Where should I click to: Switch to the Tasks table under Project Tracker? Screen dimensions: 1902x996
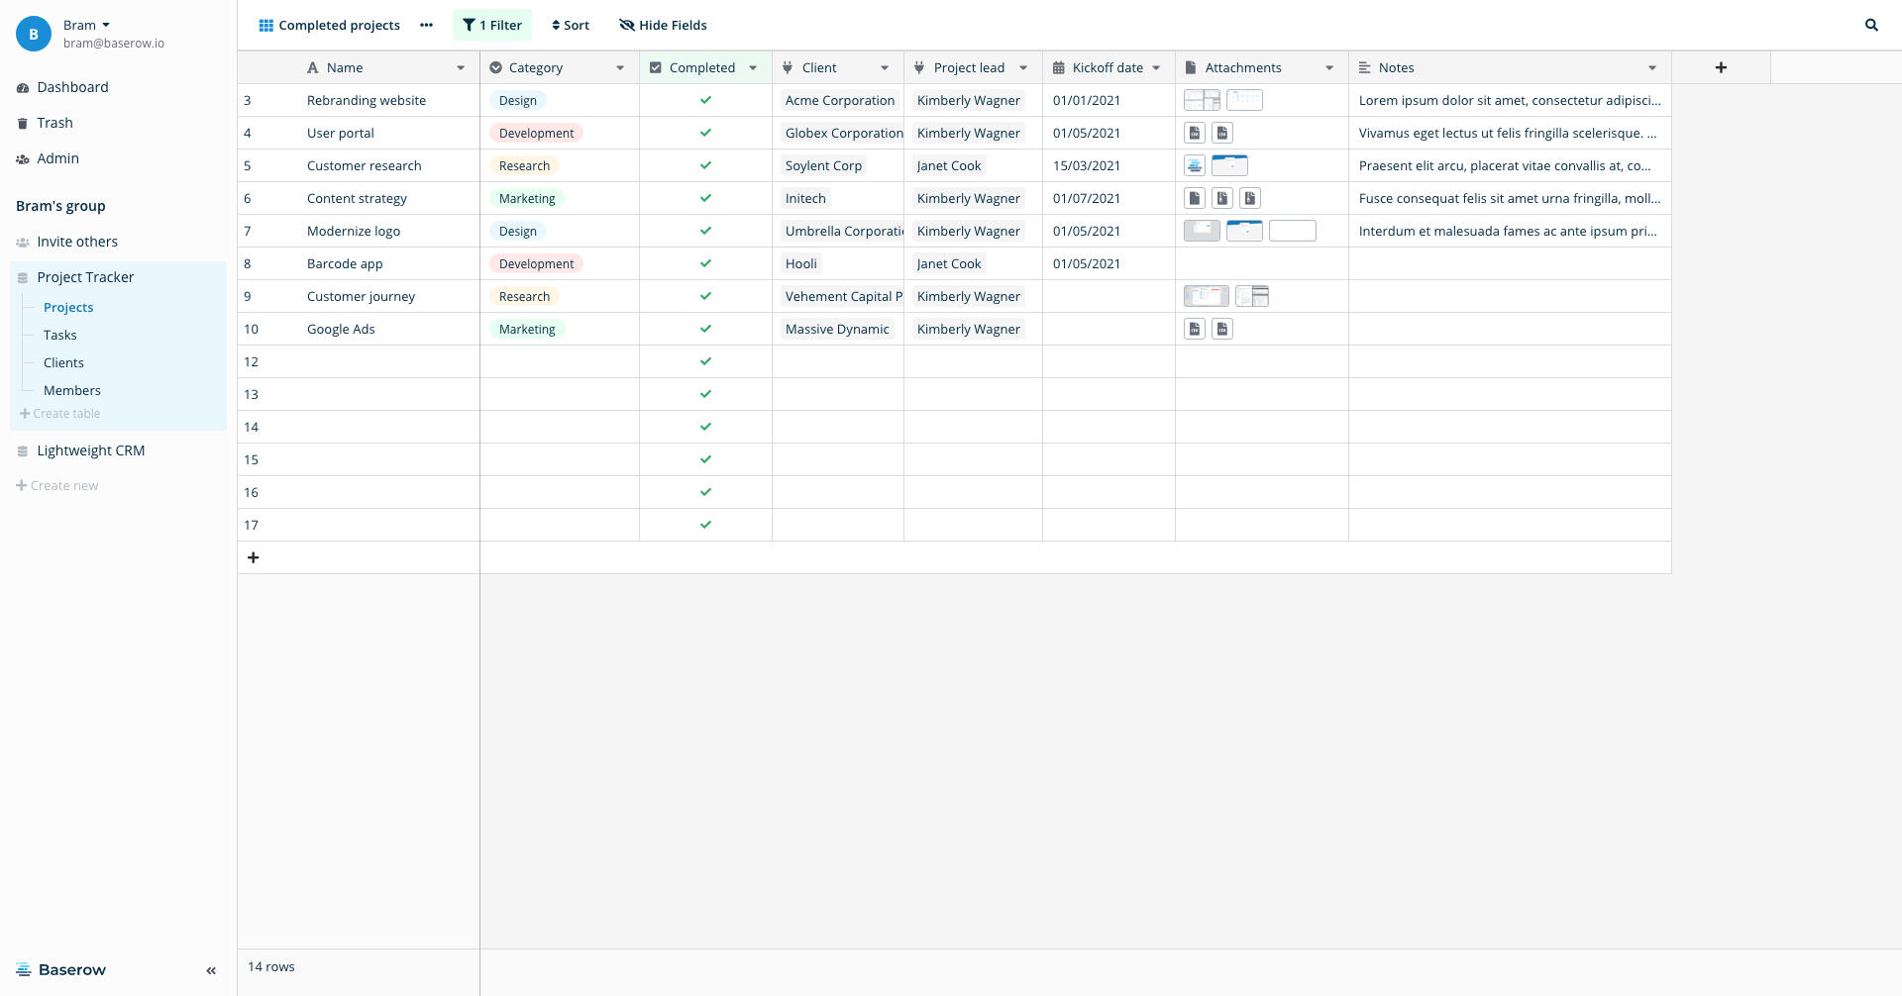tap(59, 335)
